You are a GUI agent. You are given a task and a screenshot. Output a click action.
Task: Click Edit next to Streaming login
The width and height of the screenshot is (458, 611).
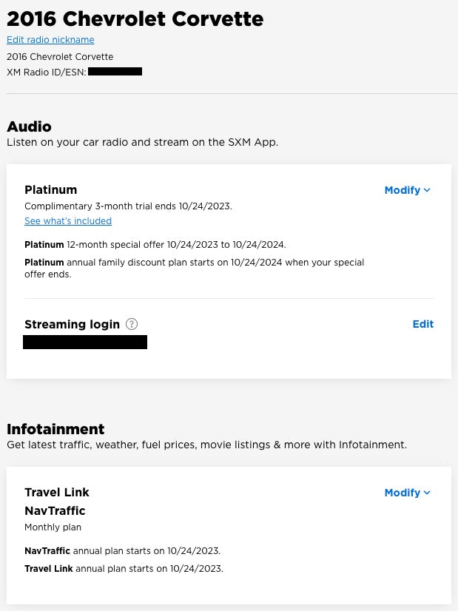[x=423, y=324]
